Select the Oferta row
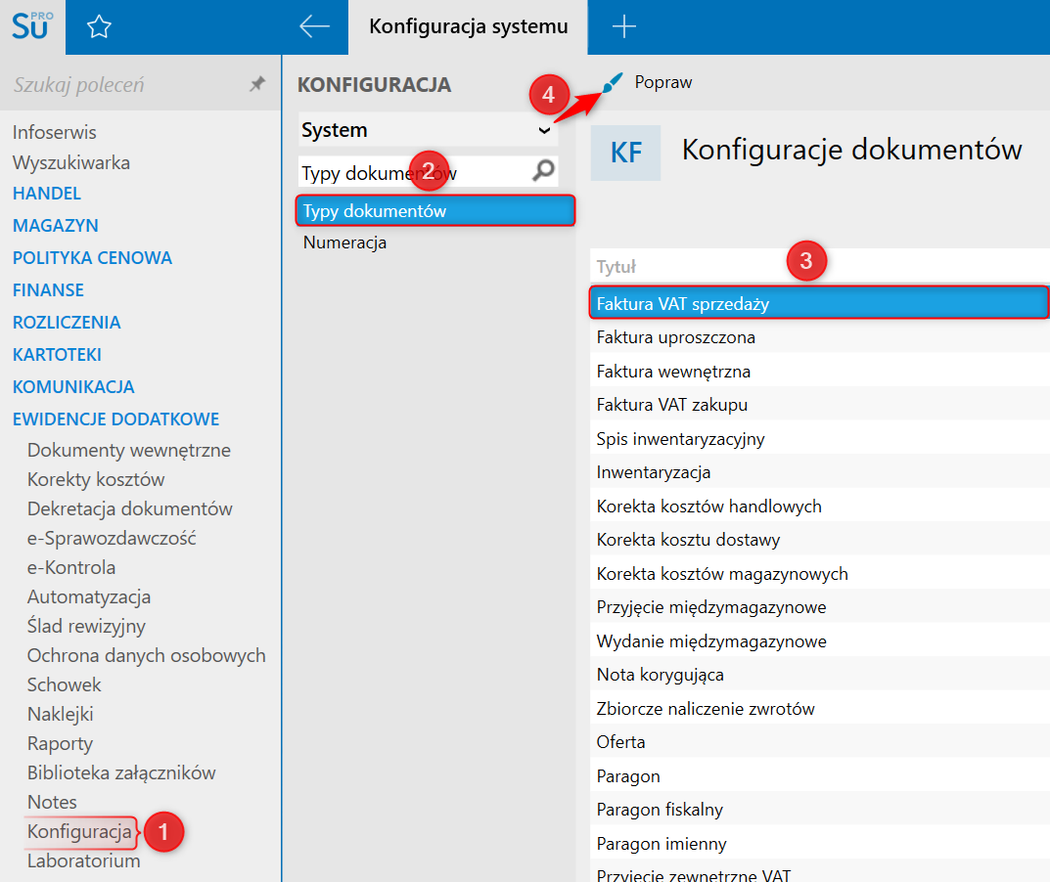 point(820,742)
